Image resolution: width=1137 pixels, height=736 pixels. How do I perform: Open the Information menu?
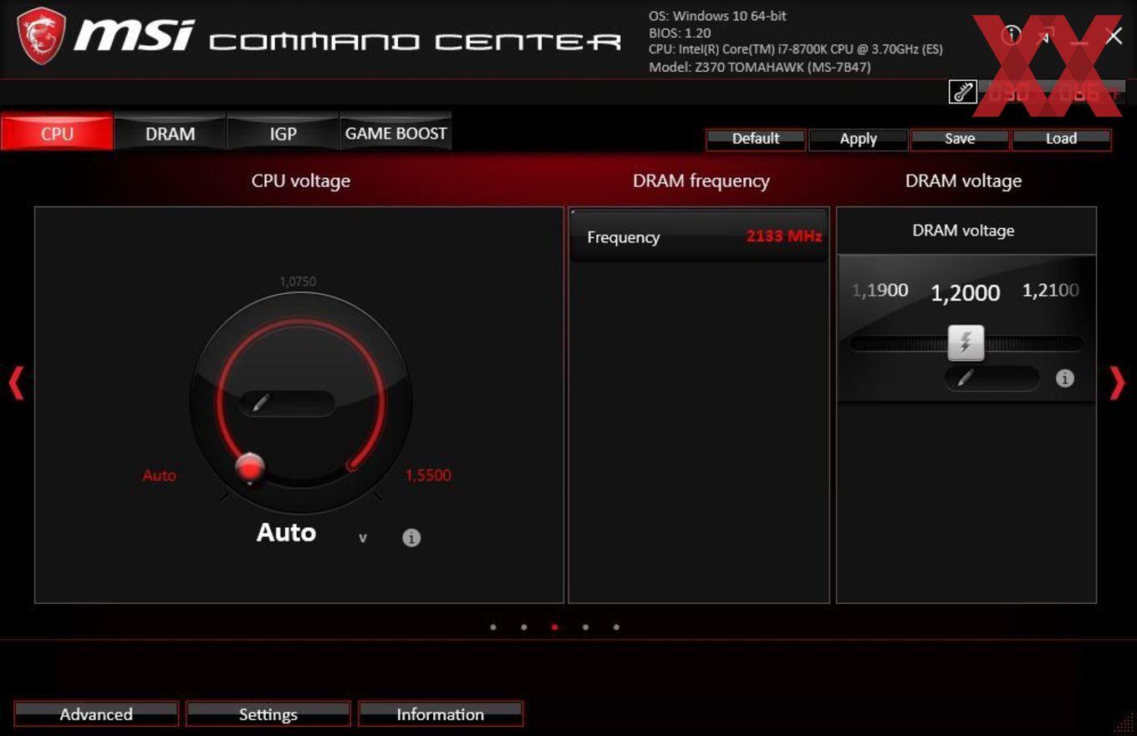click(441, 714)
